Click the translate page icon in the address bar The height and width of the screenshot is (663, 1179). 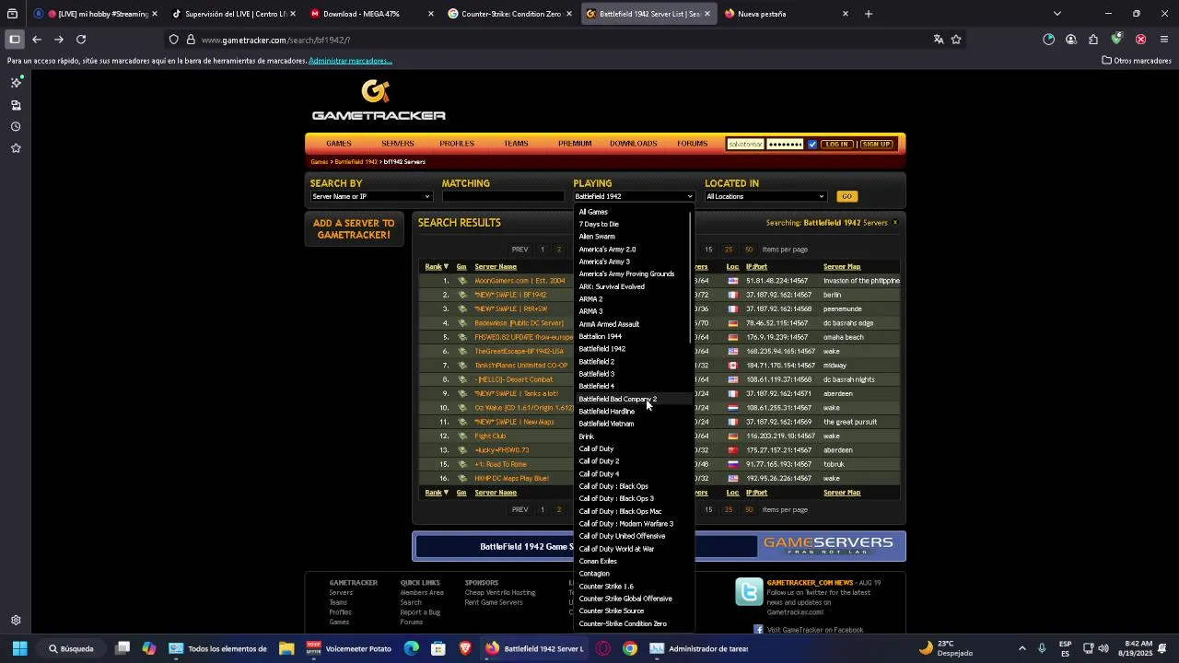[x=938, y=40]
